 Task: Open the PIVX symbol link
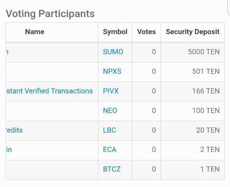pos(111,91)
